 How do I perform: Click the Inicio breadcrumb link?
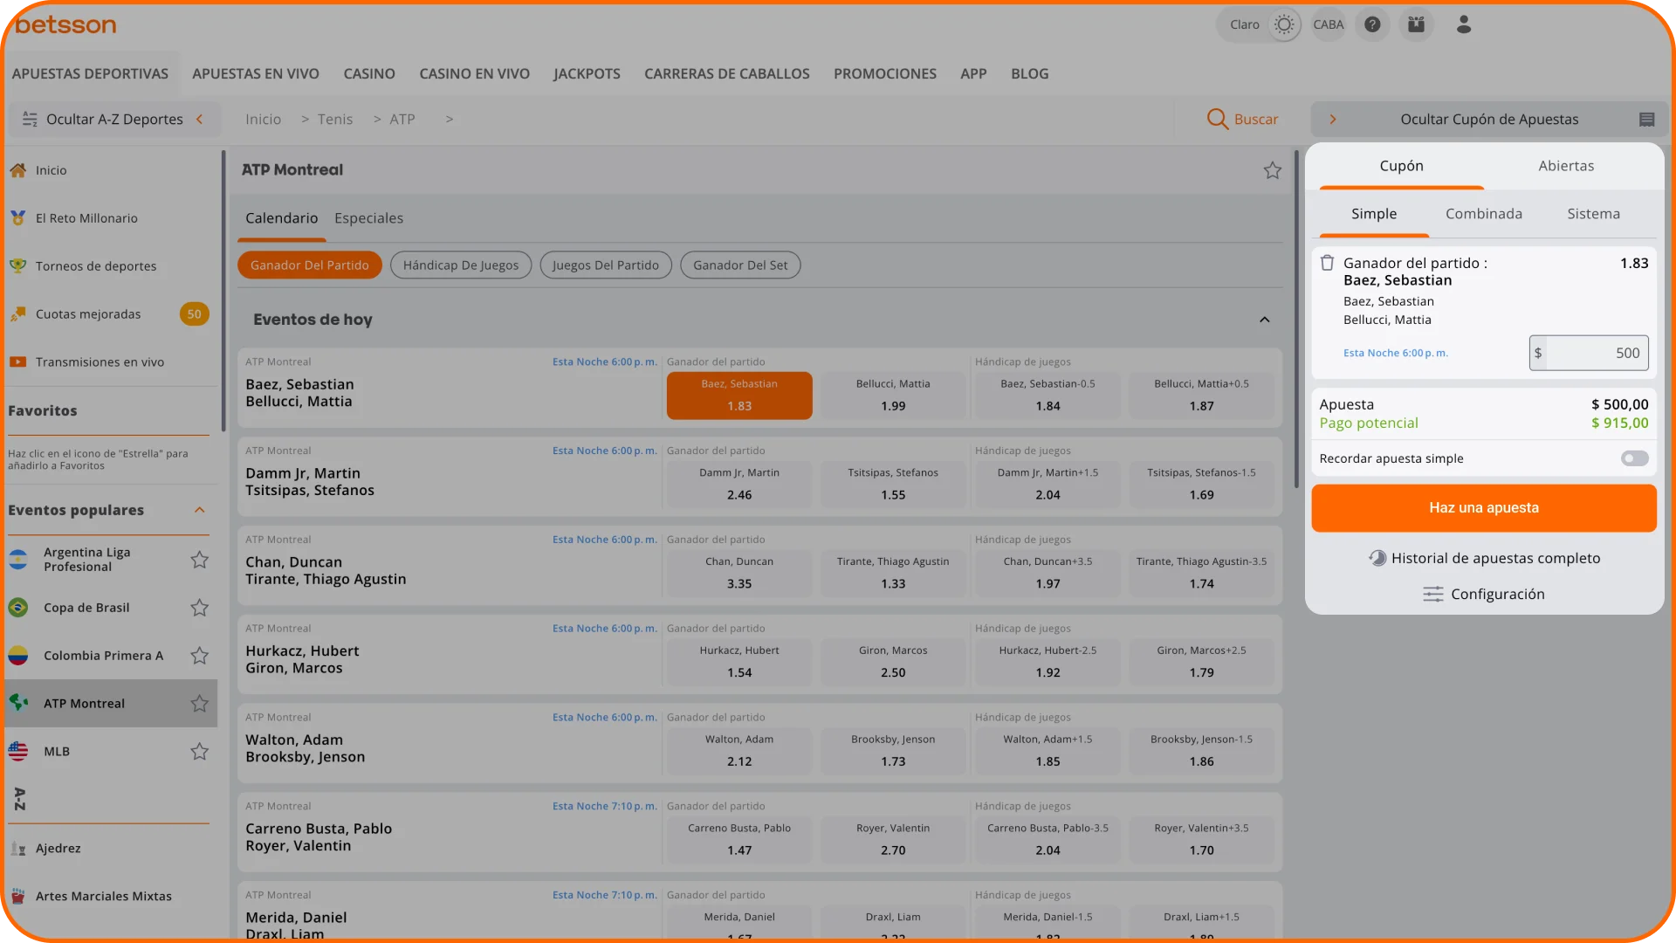pyautogui.click(x=263, y=119)
